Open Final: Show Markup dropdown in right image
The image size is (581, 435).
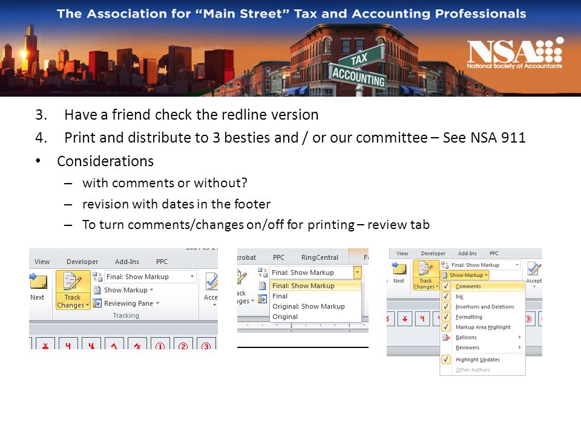pos(517,265)
